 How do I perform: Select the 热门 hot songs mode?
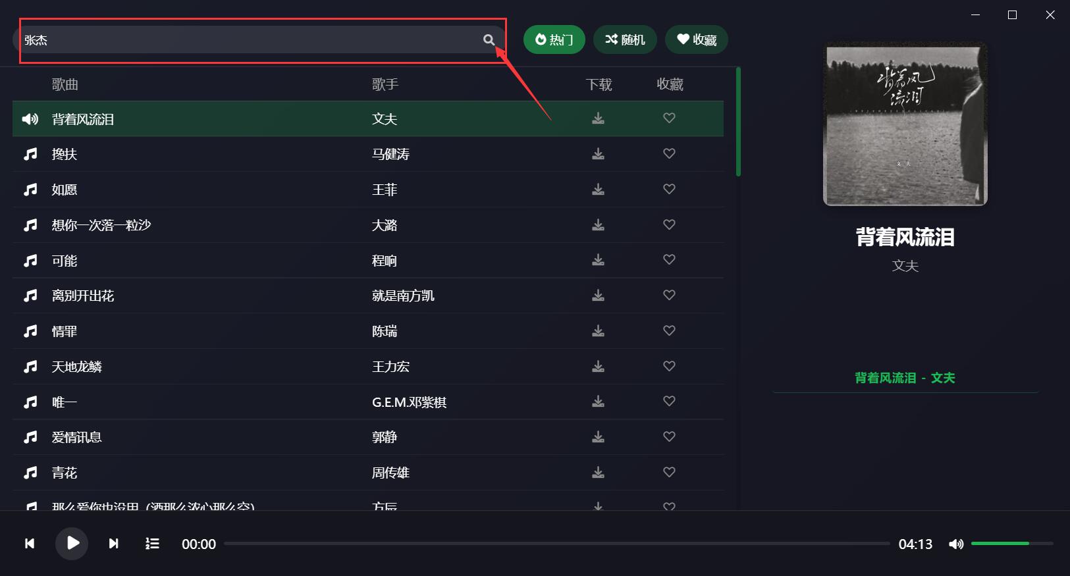(554, 39)
